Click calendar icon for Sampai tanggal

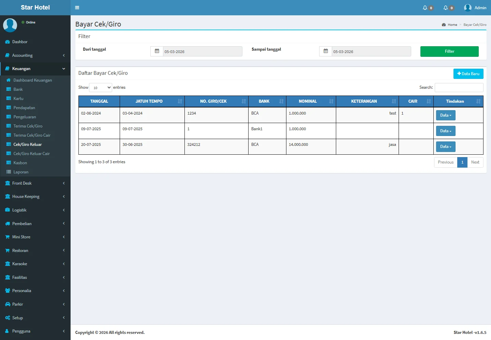click(326, 51)
